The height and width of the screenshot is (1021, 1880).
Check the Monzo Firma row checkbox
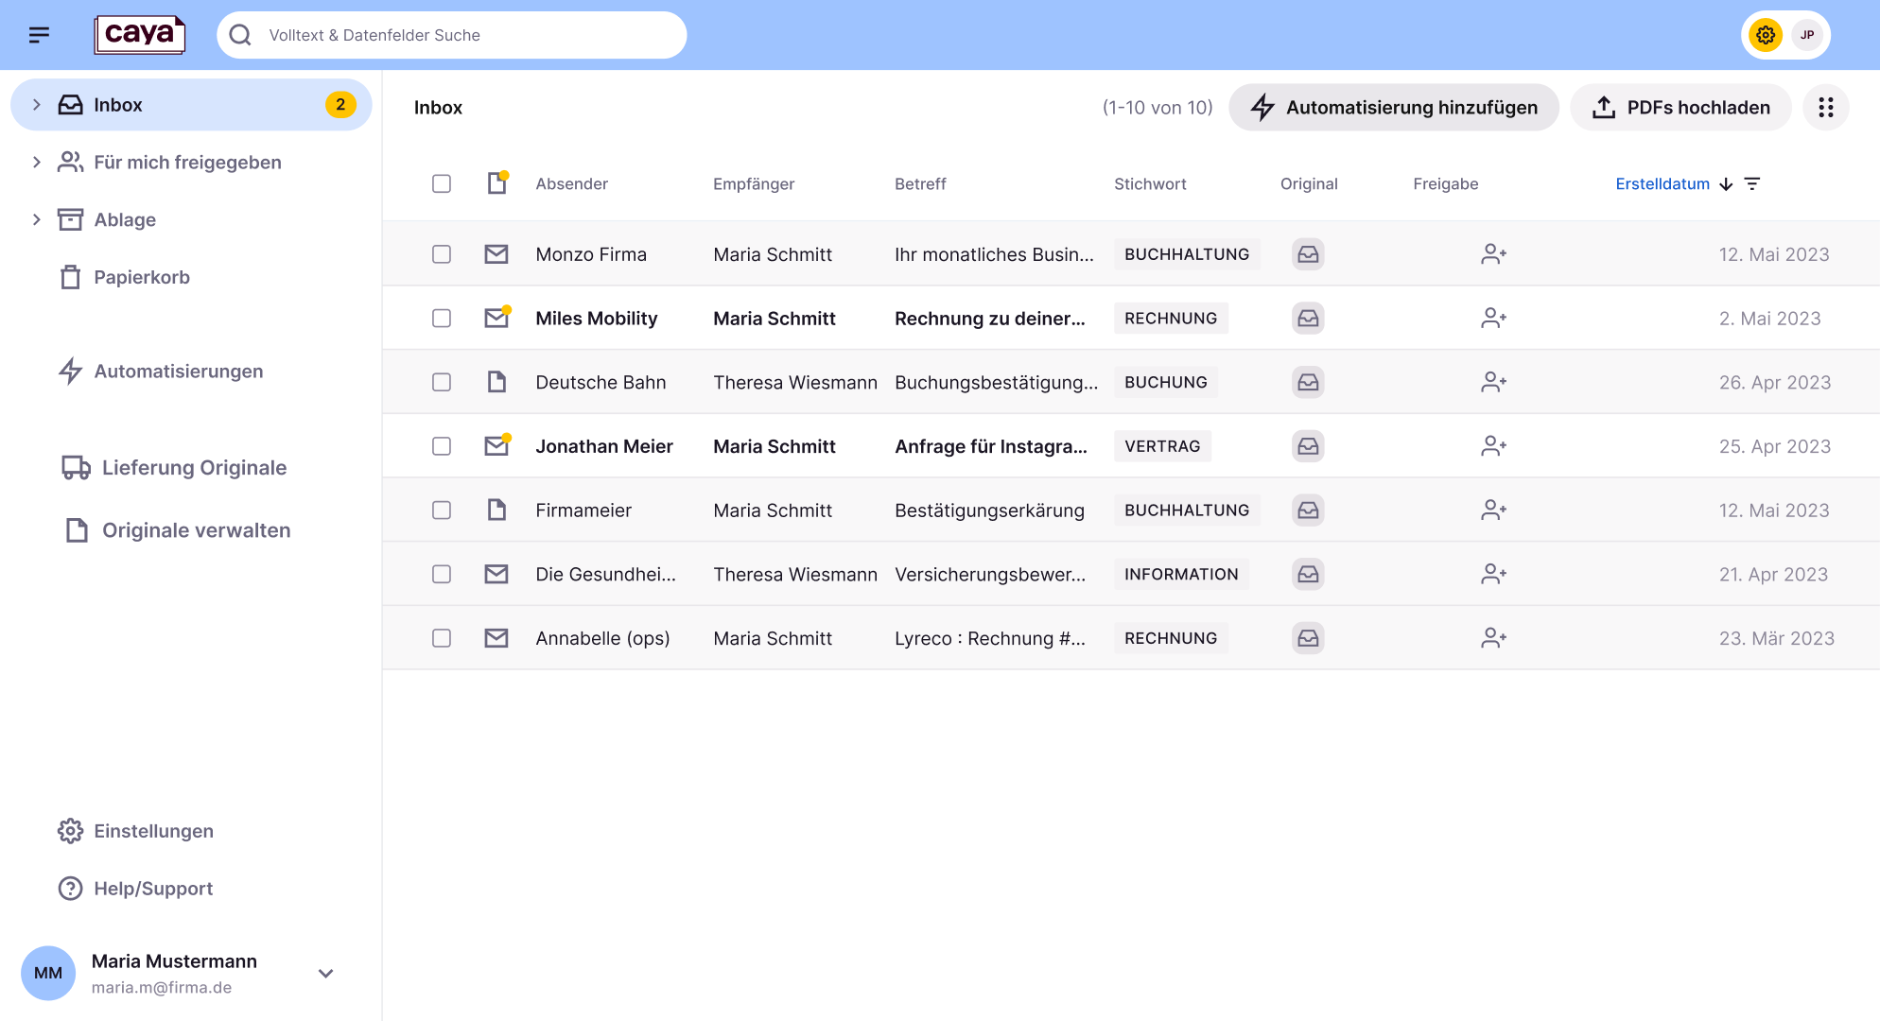[442, 254]
